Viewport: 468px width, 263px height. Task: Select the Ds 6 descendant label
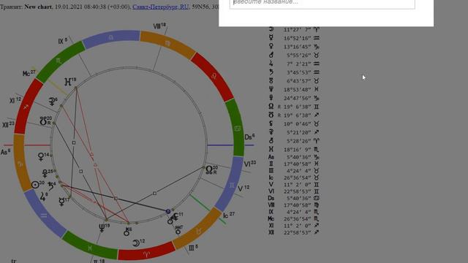249,137
